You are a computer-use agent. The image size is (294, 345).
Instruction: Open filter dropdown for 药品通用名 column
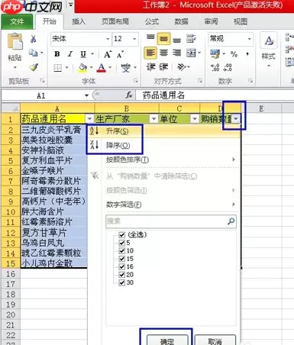tap(89, 118)
